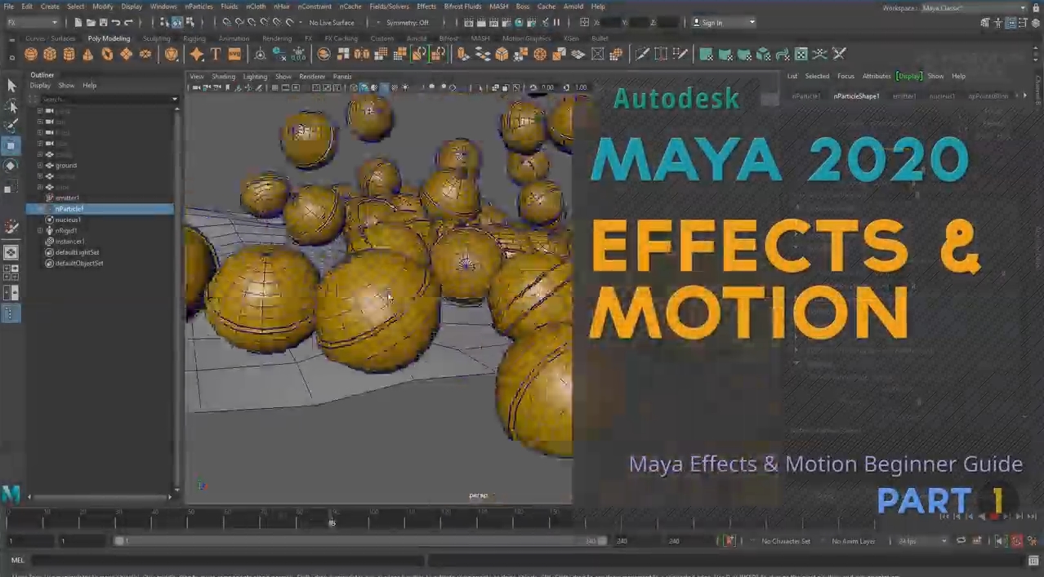
Task: Click the range slider bar
Action: [x=359, y=541]
